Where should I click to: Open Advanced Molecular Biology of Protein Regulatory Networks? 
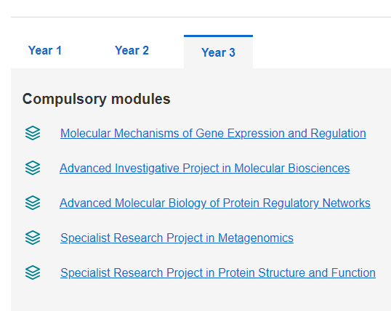tap(215, 203)
